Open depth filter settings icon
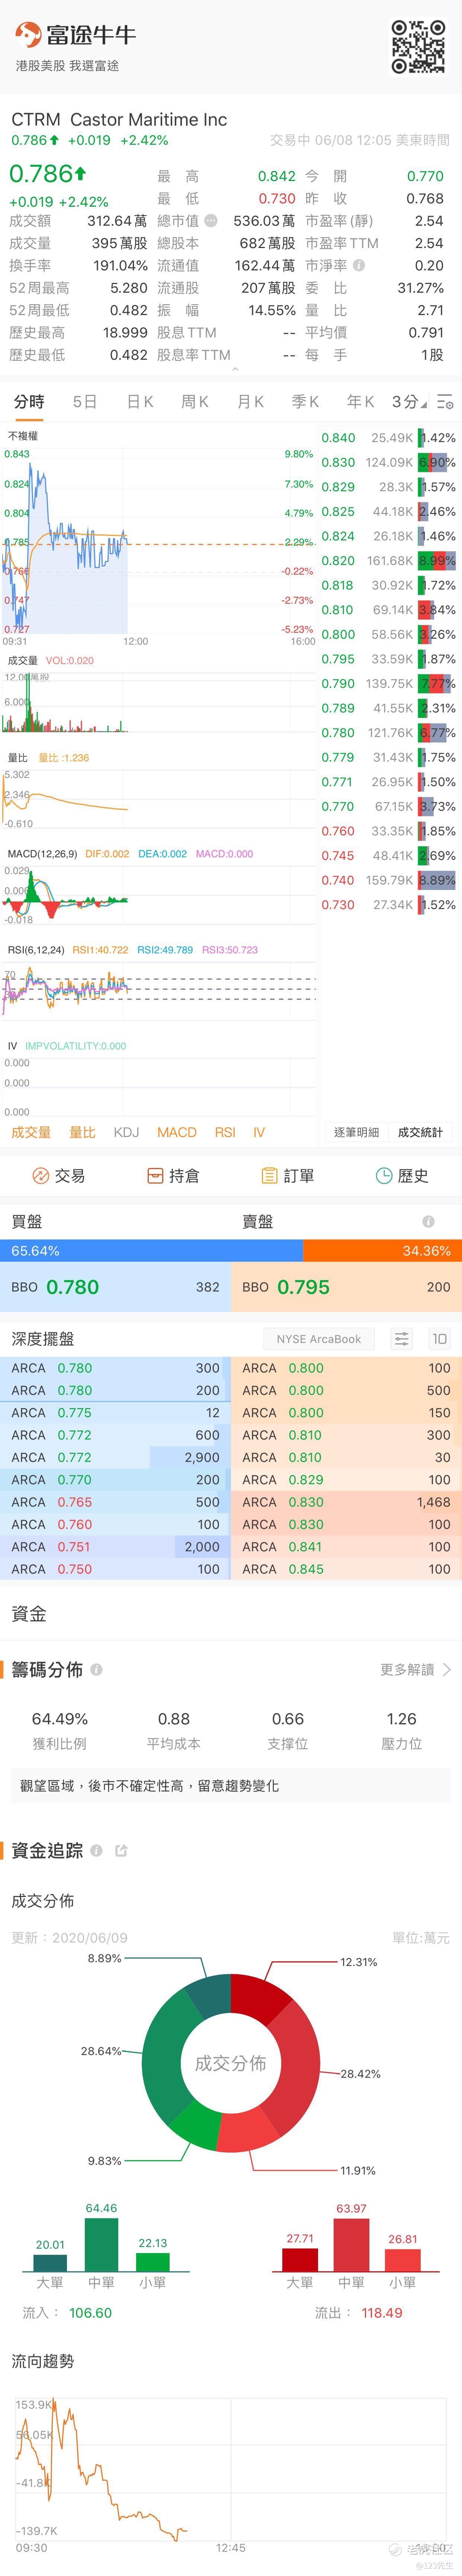The height and width of the screenshot is (2576, 462). coord(401,1339)
